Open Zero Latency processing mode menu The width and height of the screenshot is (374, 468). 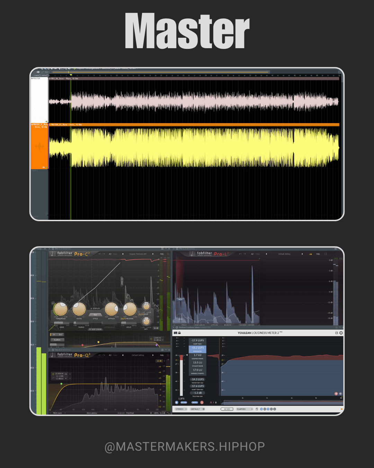(92, 413)
